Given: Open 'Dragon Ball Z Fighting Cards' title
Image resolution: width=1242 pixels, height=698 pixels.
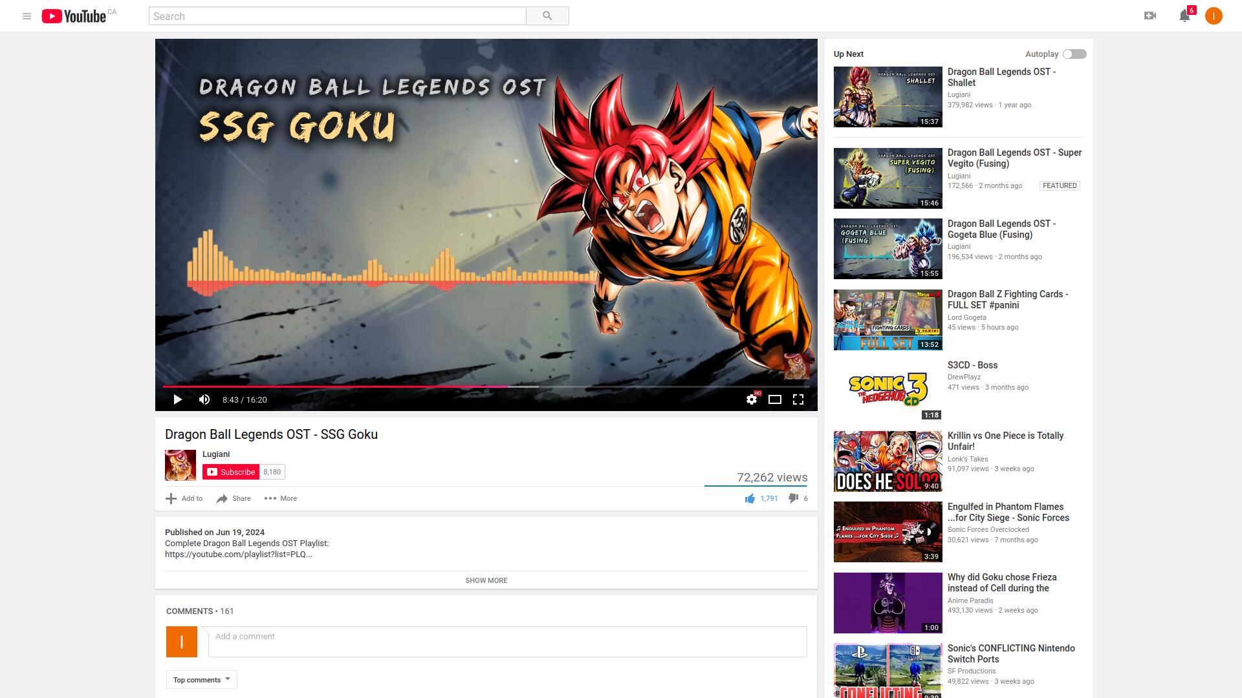Looking at the screenshot, I should pyautogui.click(x=1008, y=299).
